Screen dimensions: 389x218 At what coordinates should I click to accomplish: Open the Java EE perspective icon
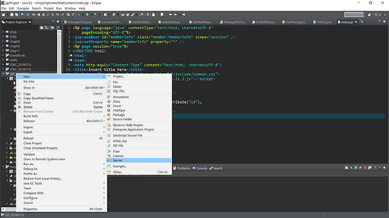click(x=375, y=15)
